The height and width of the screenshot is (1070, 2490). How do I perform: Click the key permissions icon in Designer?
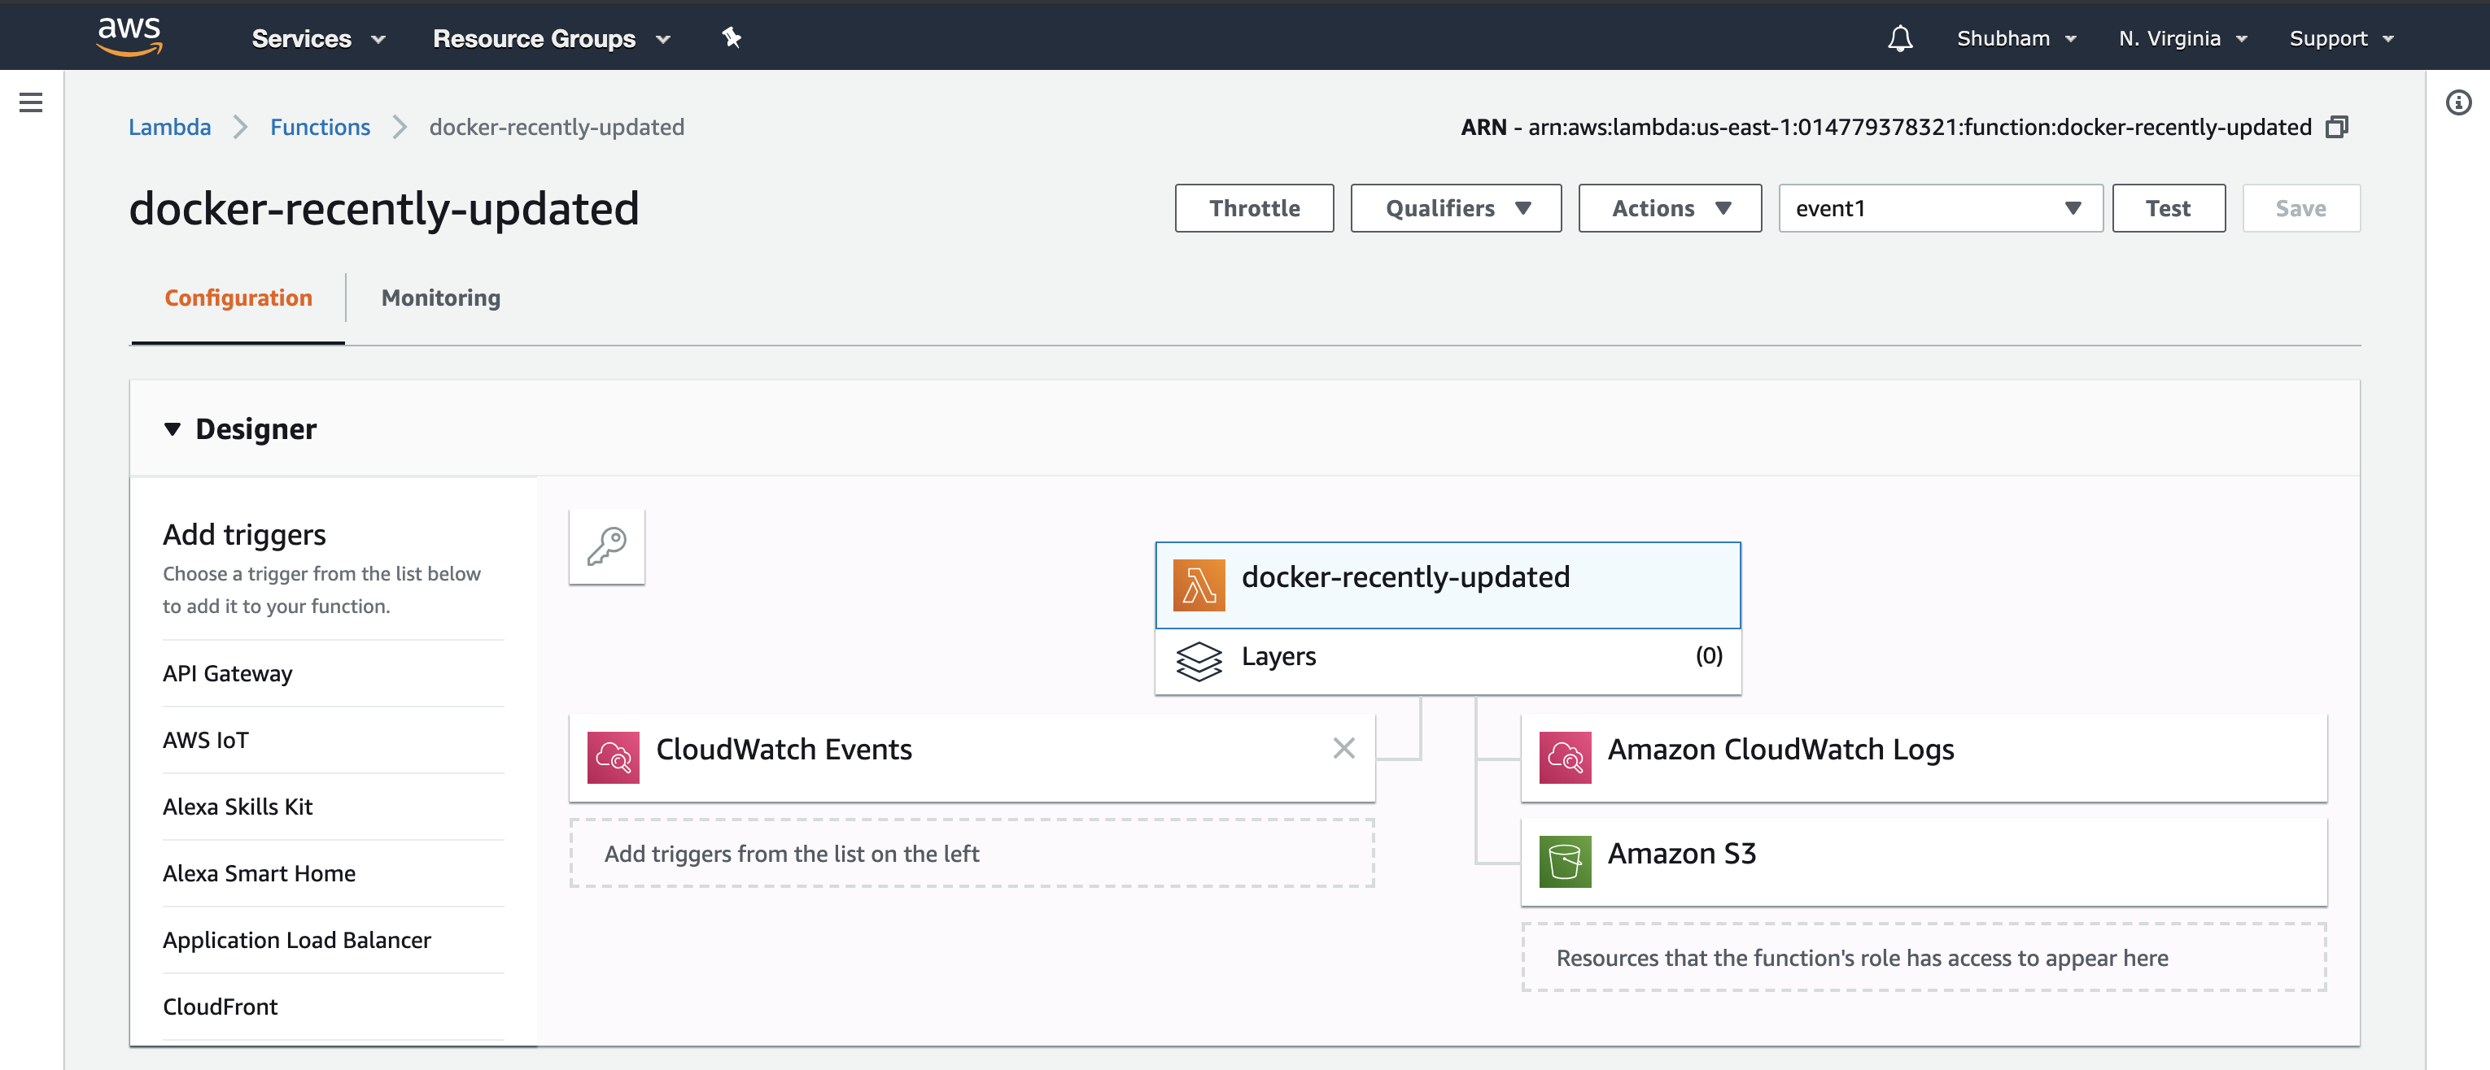click(x=607, y=546)
